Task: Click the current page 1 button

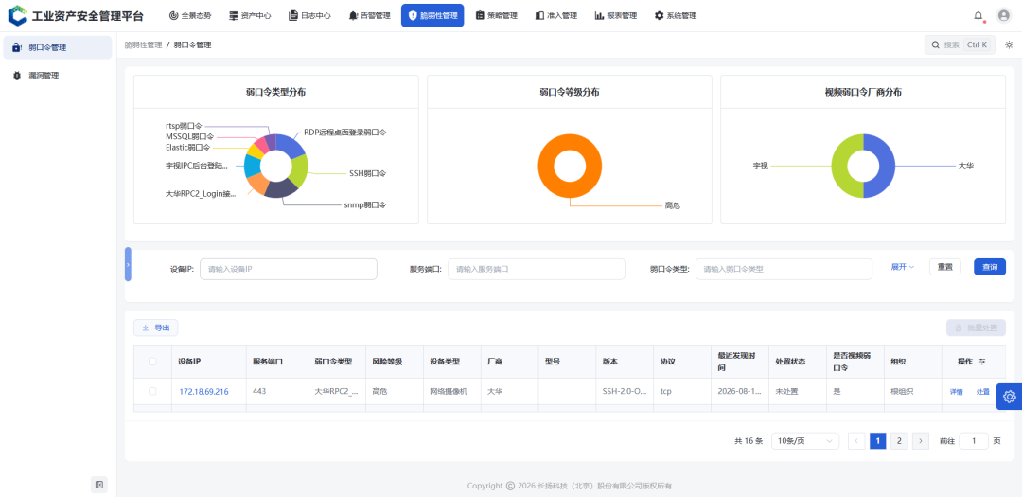Action: pos(877,441)
